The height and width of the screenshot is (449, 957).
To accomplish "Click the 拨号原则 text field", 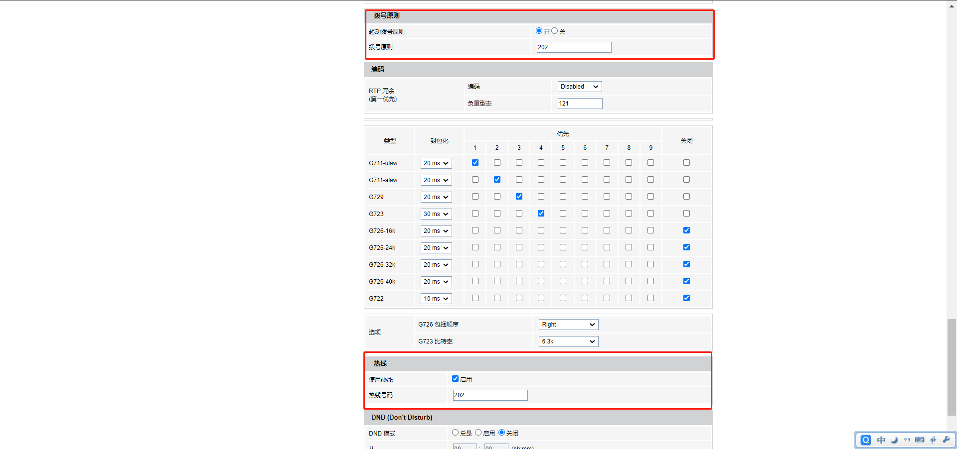I will tap(574, 47).
